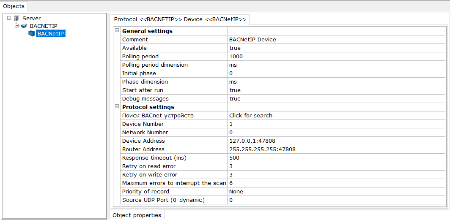The height and width of the screenshot is (220, 450).
Task: Click the 'Поиск BACnet устройств' label
Action: (158, 116)
